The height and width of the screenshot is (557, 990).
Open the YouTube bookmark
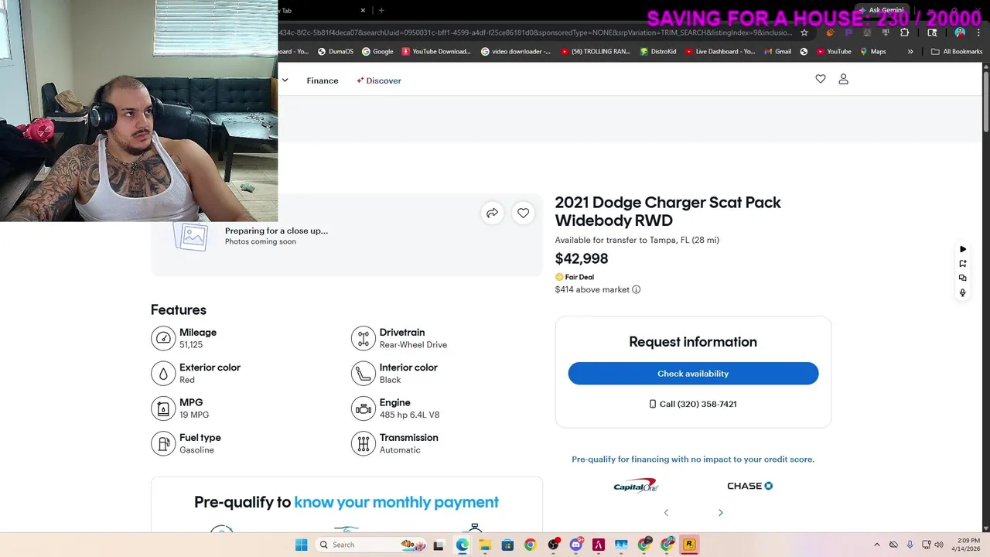833,52
